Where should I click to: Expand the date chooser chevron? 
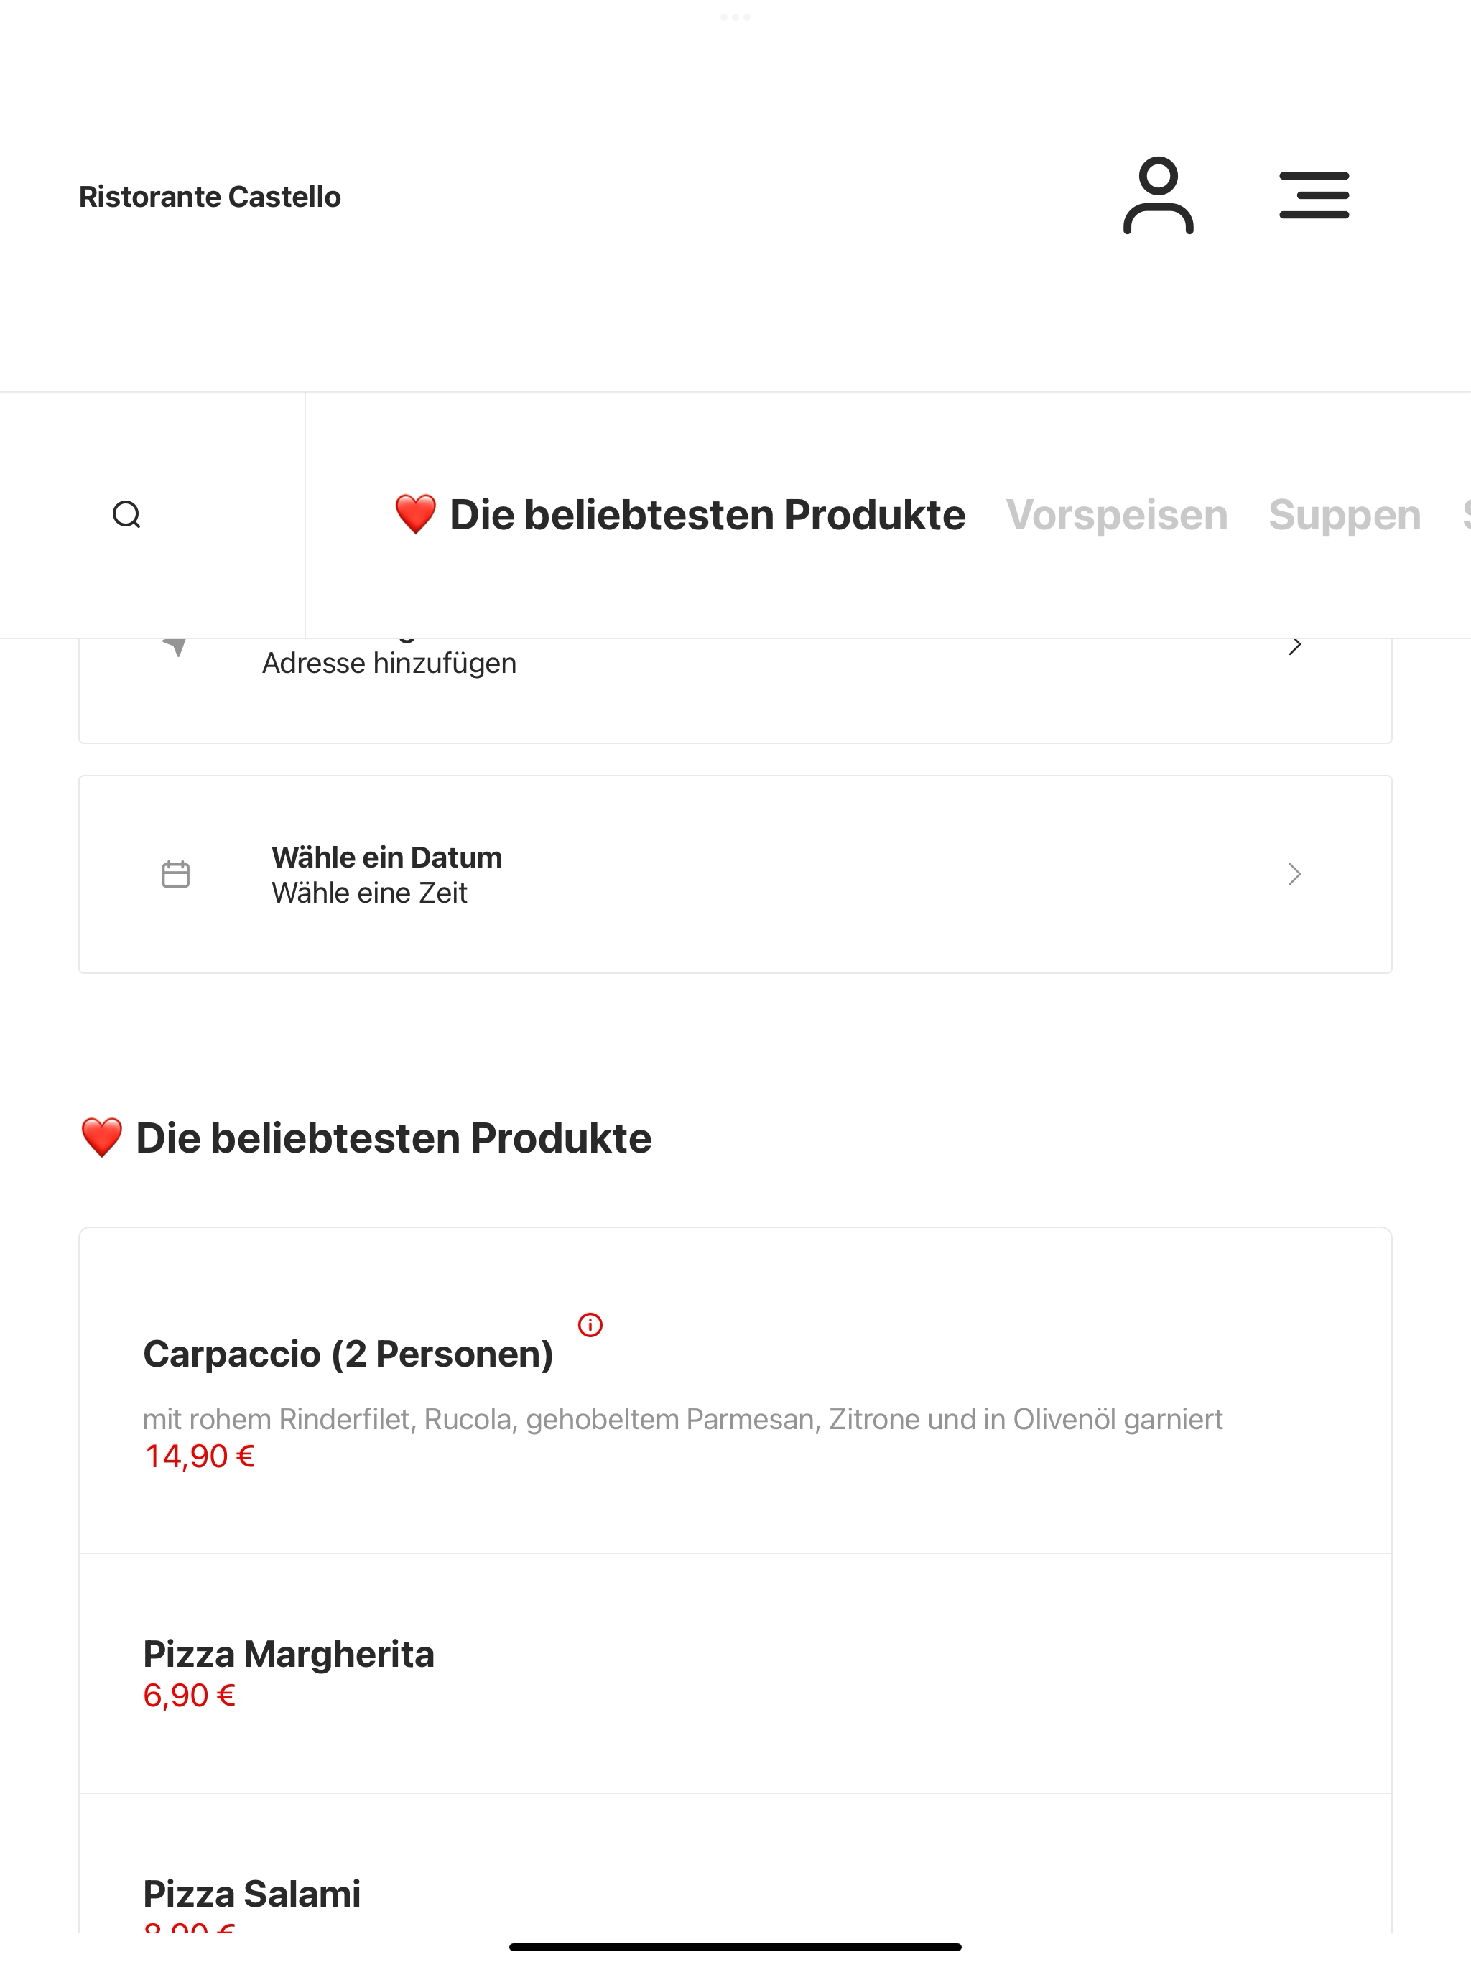(1294, 875)
